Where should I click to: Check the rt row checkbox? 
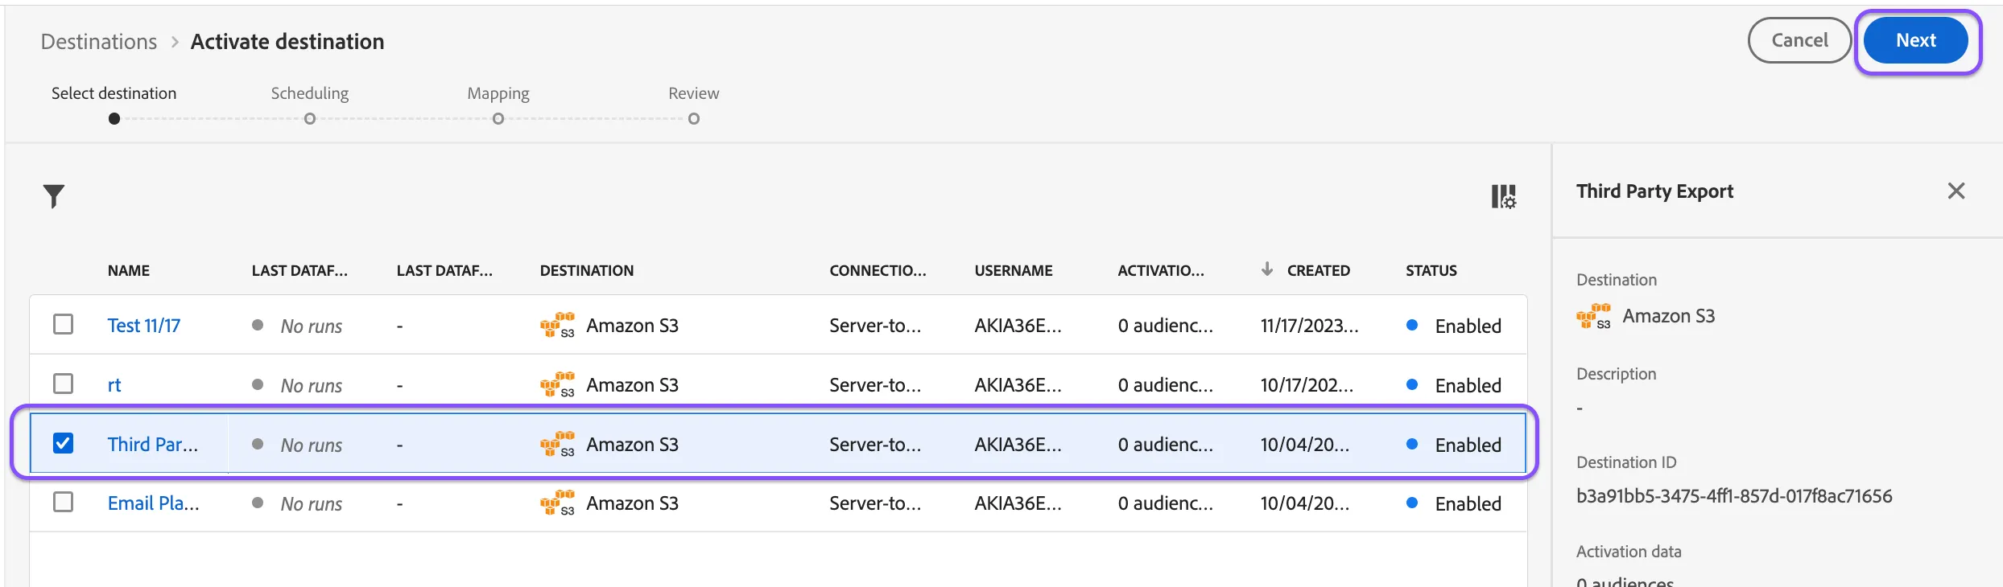coord(63,384)
